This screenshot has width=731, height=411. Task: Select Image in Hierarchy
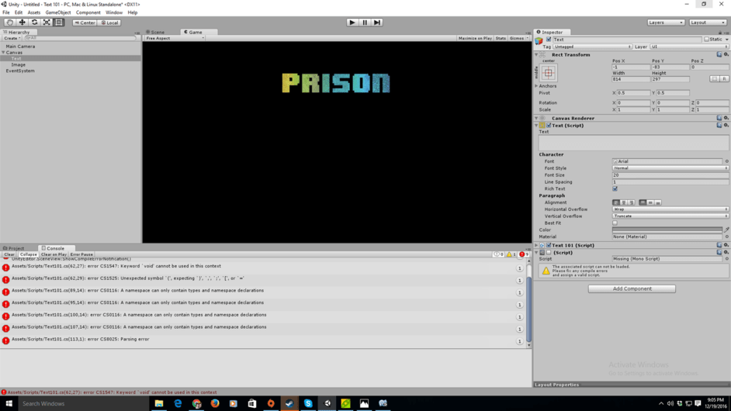[18, 65]
